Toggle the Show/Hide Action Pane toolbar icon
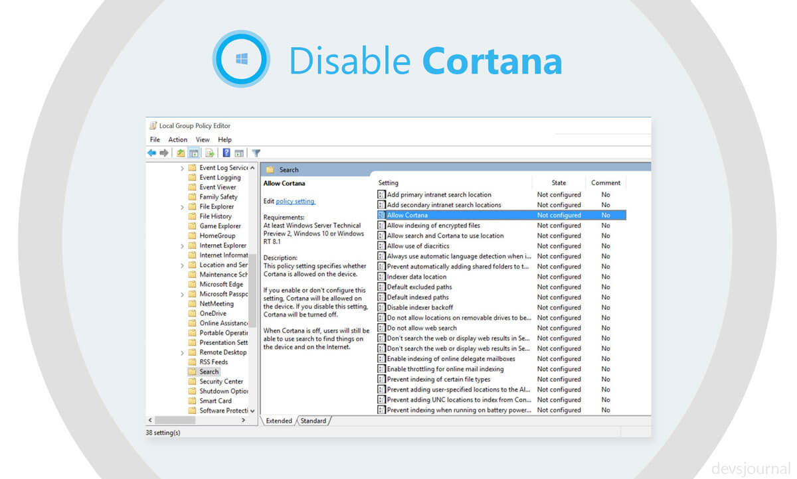Viewport: 797px width, 479px height. pos(239,153)
